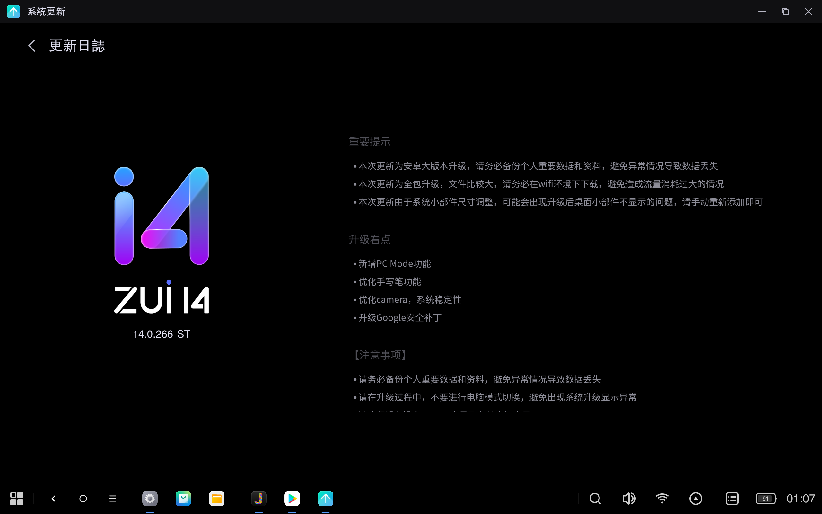
Task: Open recent apps from the taskbar menu icon
Action: point(113,499)
